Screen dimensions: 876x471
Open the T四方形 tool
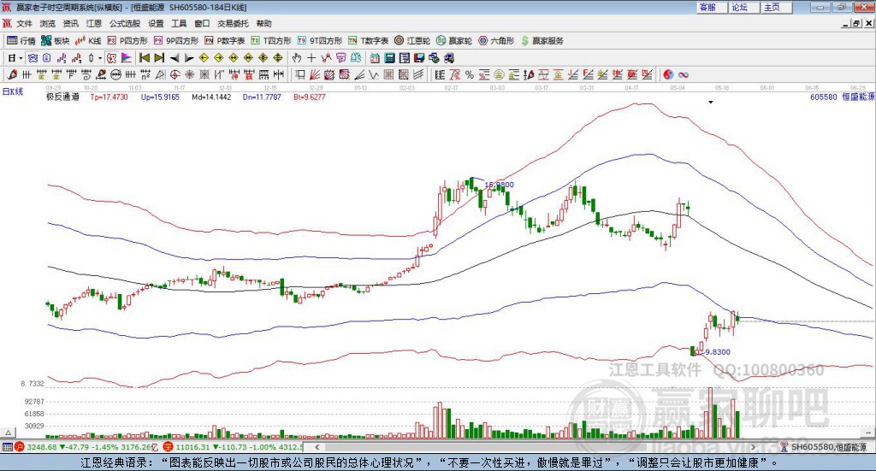click(271, 41)
